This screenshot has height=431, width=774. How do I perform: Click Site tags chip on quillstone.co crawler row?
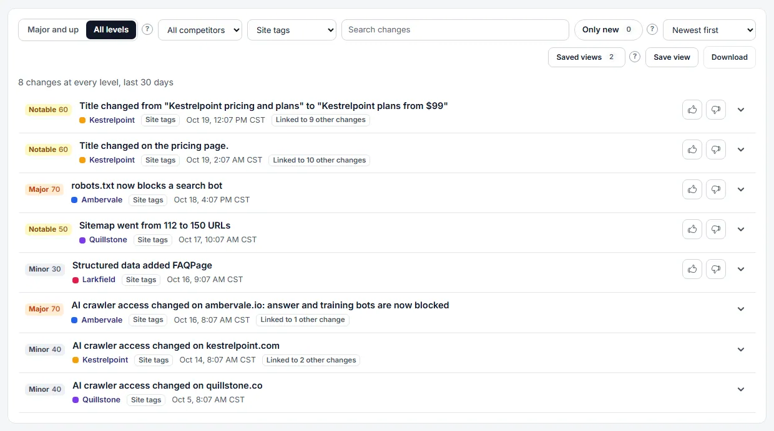(146, 400)
